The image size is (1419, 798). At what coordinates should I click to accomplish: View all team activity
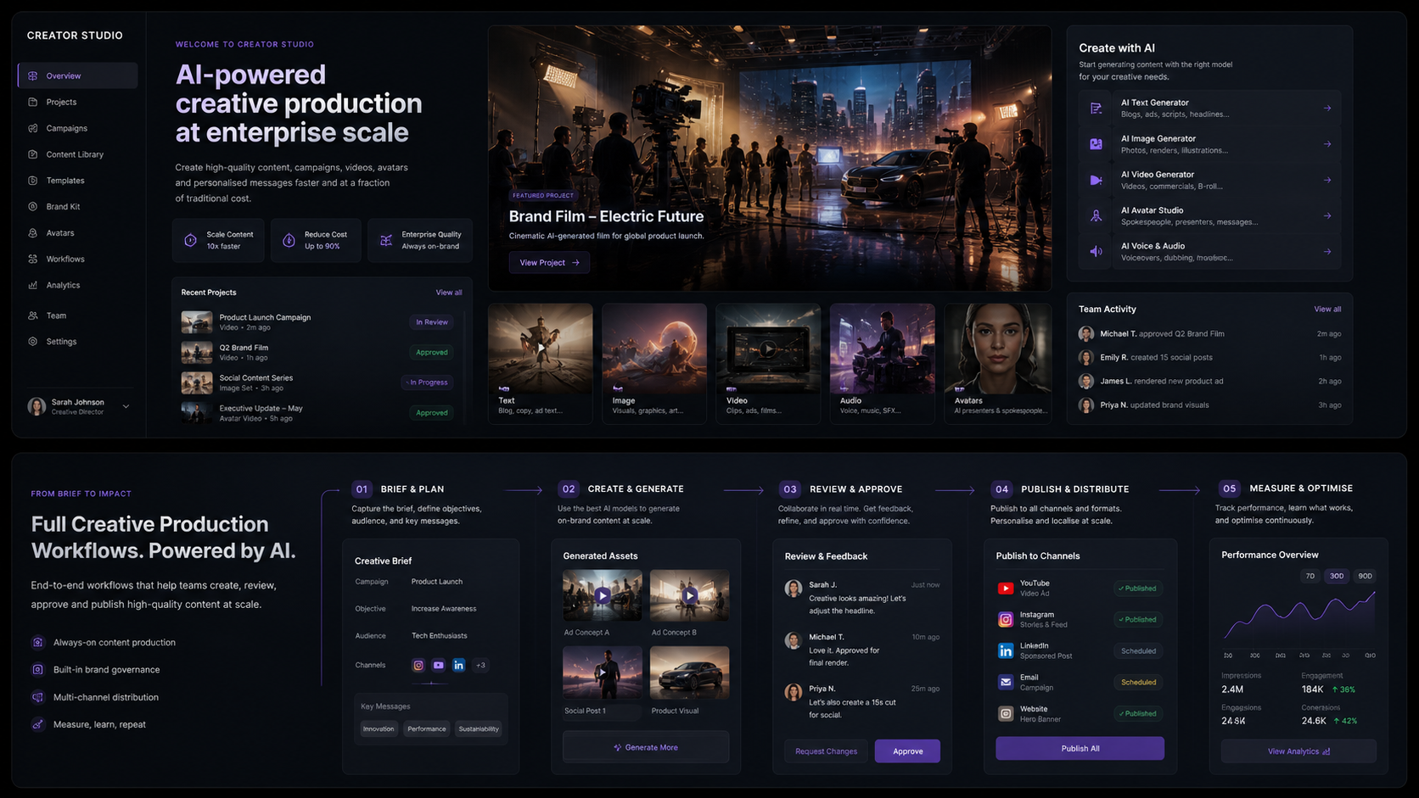pyautogui.click(x=1327, y=310)
